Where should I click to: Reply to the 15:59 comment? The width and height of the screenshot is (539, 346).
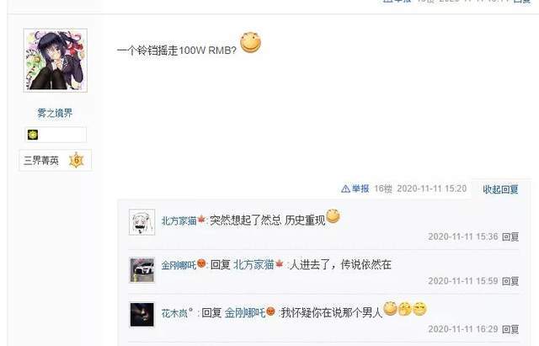click(510, 281)
